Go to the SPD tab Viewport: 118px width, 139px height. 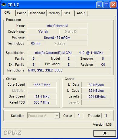coord(68,13)
